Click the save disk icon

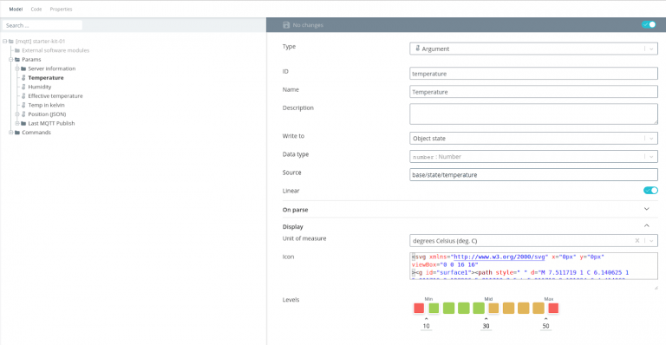click(x=286, y=25)
